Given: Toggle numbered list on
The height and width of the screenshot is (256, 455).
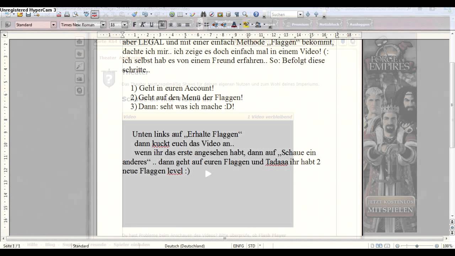Looking at the screenshot, I should [x=199, y=25].
